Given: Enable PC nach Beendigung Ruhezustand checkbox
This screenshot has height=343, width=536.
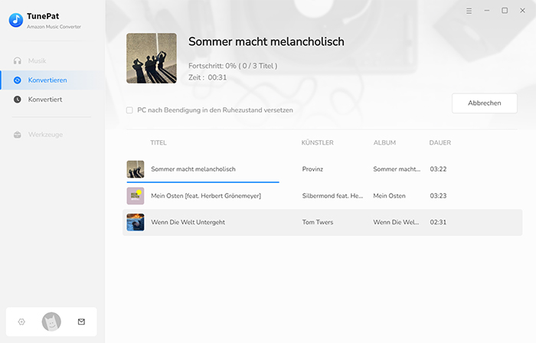Looking at the screenshot, I should [x=129, y=110].
